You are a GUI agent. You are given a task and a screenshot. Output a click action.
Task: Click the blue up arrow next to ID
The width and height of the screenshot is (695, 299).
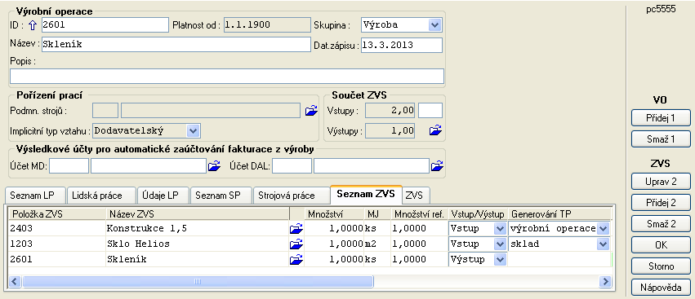(x=32, y=25)
